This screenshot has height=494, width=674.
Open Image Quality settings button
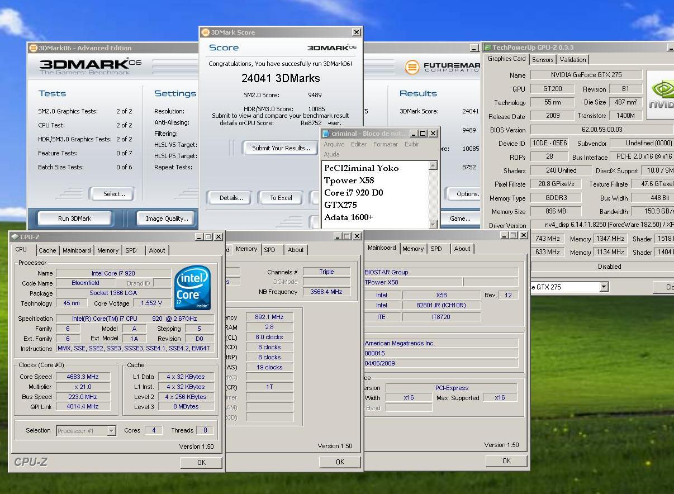tap(167, 218)
